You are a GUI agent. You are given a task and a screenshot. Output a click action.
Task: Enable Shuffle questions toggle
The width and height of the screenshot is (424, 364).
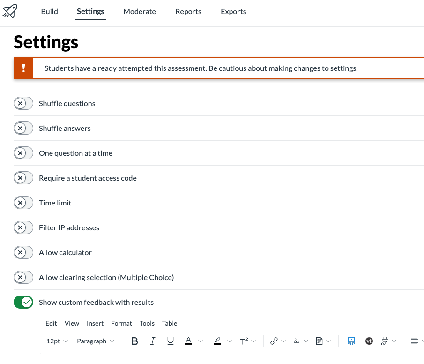(x=23, y=103)
